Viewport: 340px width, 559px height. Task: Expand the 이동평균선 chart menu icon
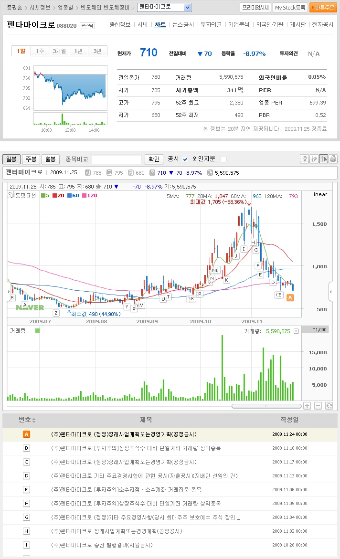(x=10, y=195)
